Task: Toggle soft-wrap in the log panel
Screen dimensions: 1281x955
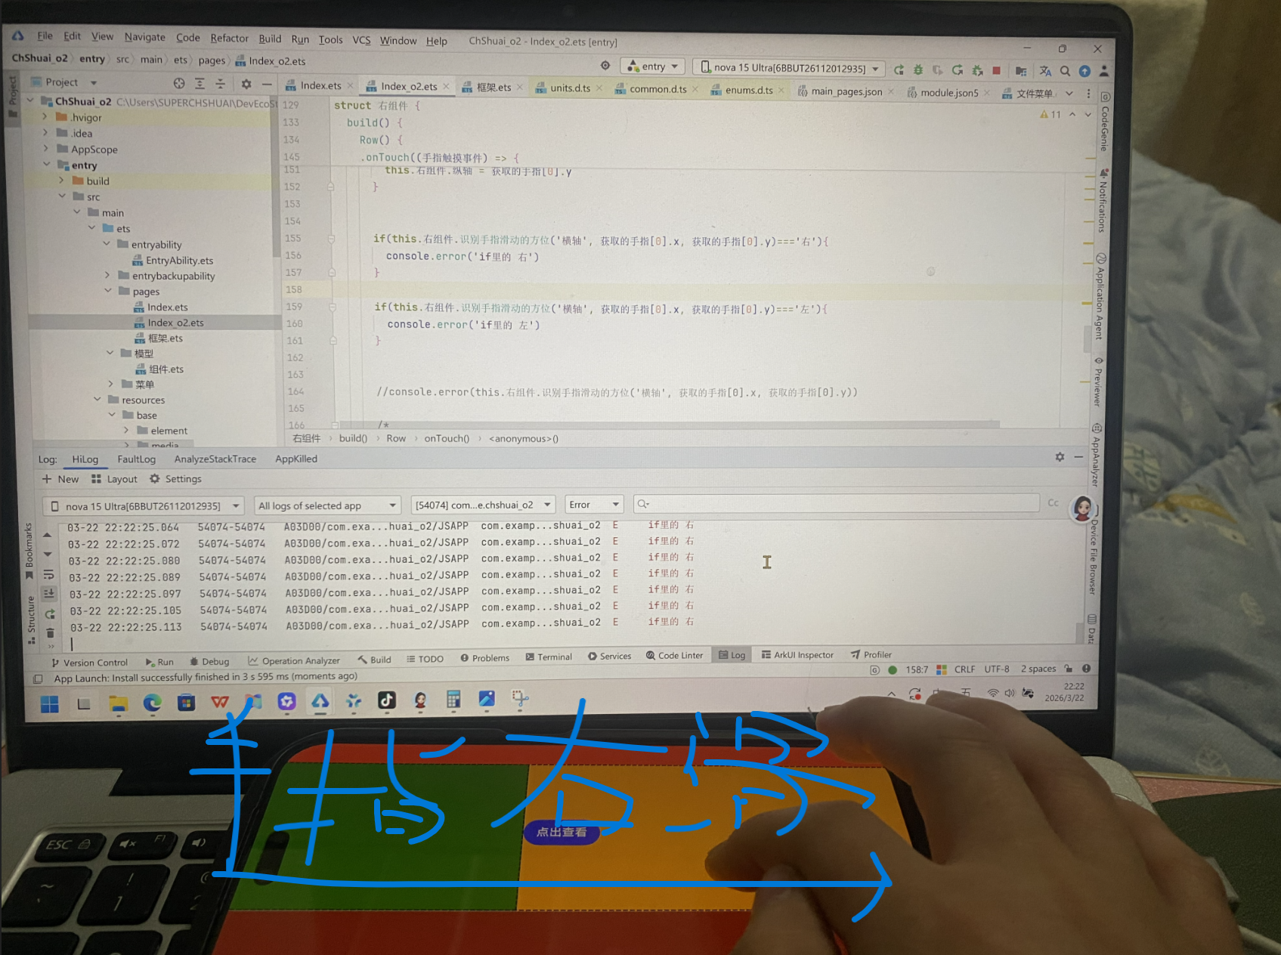Action: tap(48, 575)
